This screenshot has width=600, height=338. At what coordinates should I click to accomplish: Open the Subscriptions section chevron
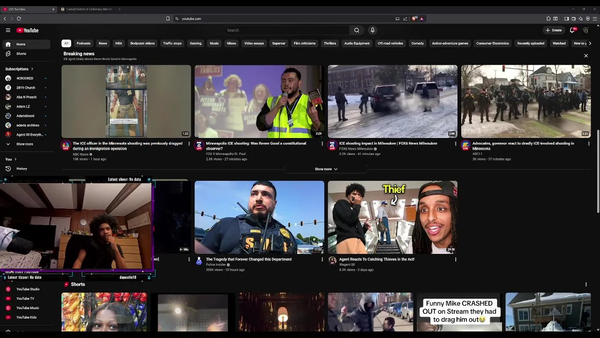pyautogui.click(x=32, y=69)
